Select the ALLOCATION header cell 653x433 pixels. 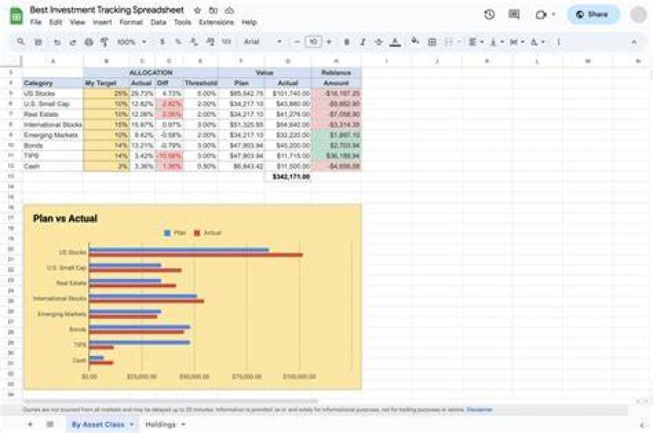click(151, 72)
